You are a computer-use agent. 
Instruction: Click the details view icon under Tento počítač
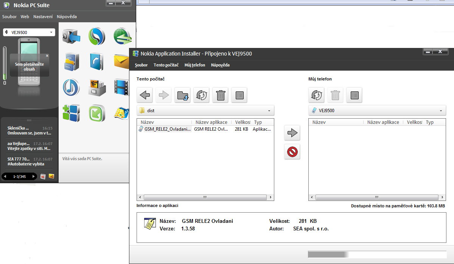click(239, 95)
